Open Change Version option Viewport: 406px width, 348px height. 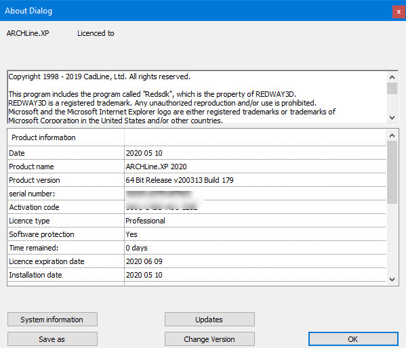click(209, 339)
